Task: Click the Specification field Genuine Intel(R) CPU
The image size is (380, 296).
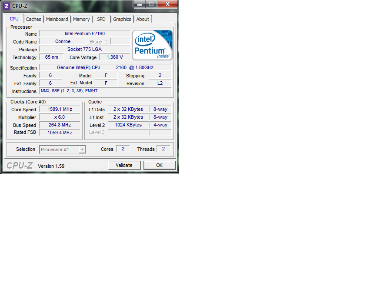Action: [105, 67]
